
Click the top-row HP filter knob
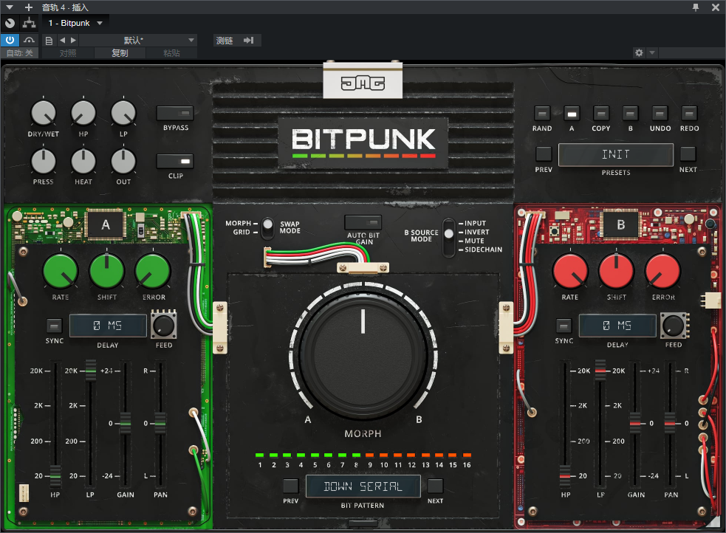[83, 113]
